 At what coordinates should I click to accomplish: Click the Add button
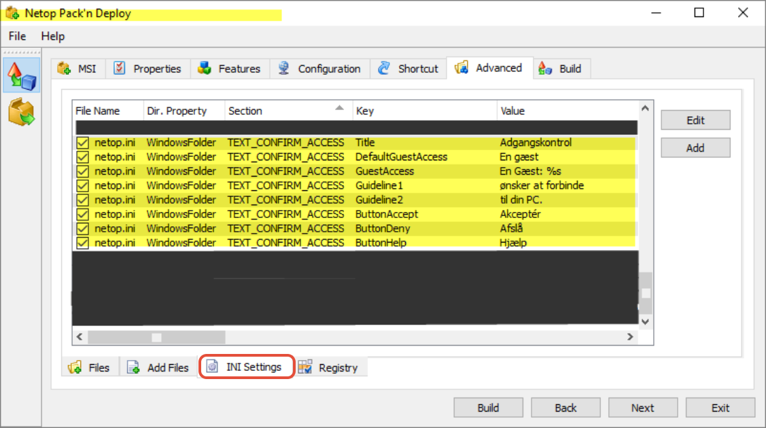click(696, 148)
